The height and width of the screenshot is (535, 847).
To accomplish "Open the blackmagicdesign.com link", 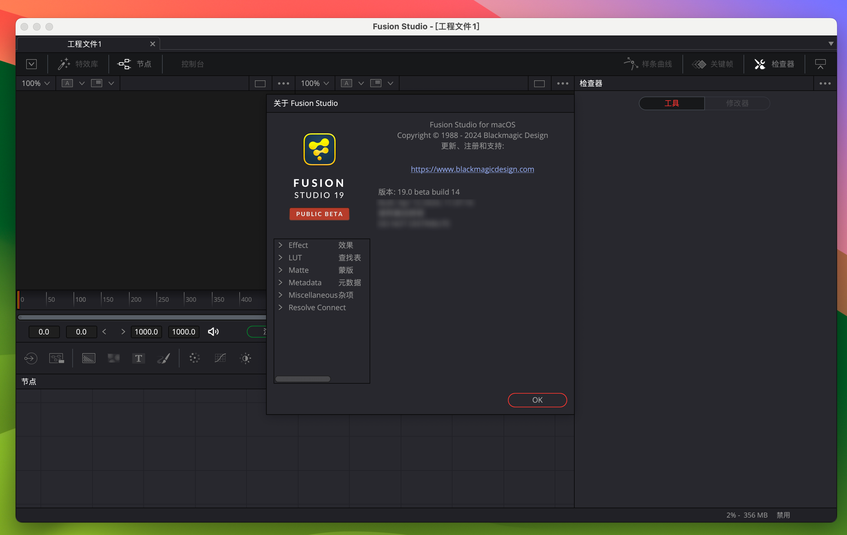I will [x=472, y=169].
